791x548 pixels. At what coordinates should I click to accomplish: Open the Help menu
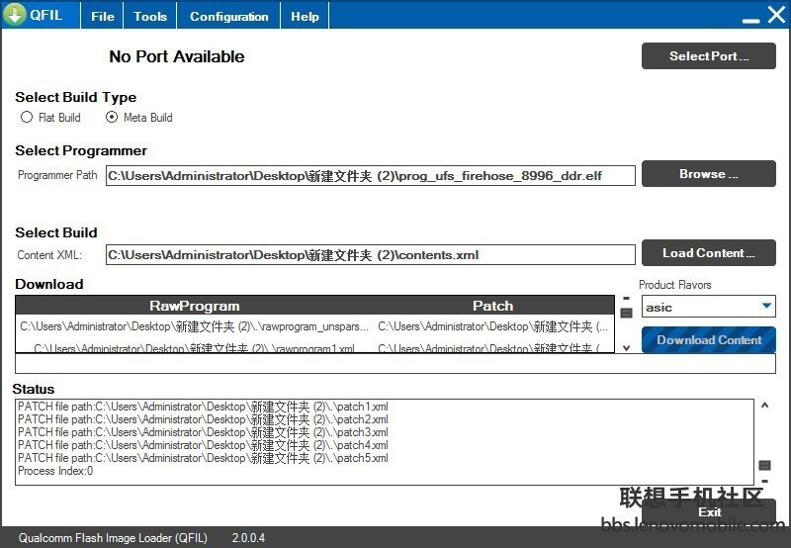(305, 16)
